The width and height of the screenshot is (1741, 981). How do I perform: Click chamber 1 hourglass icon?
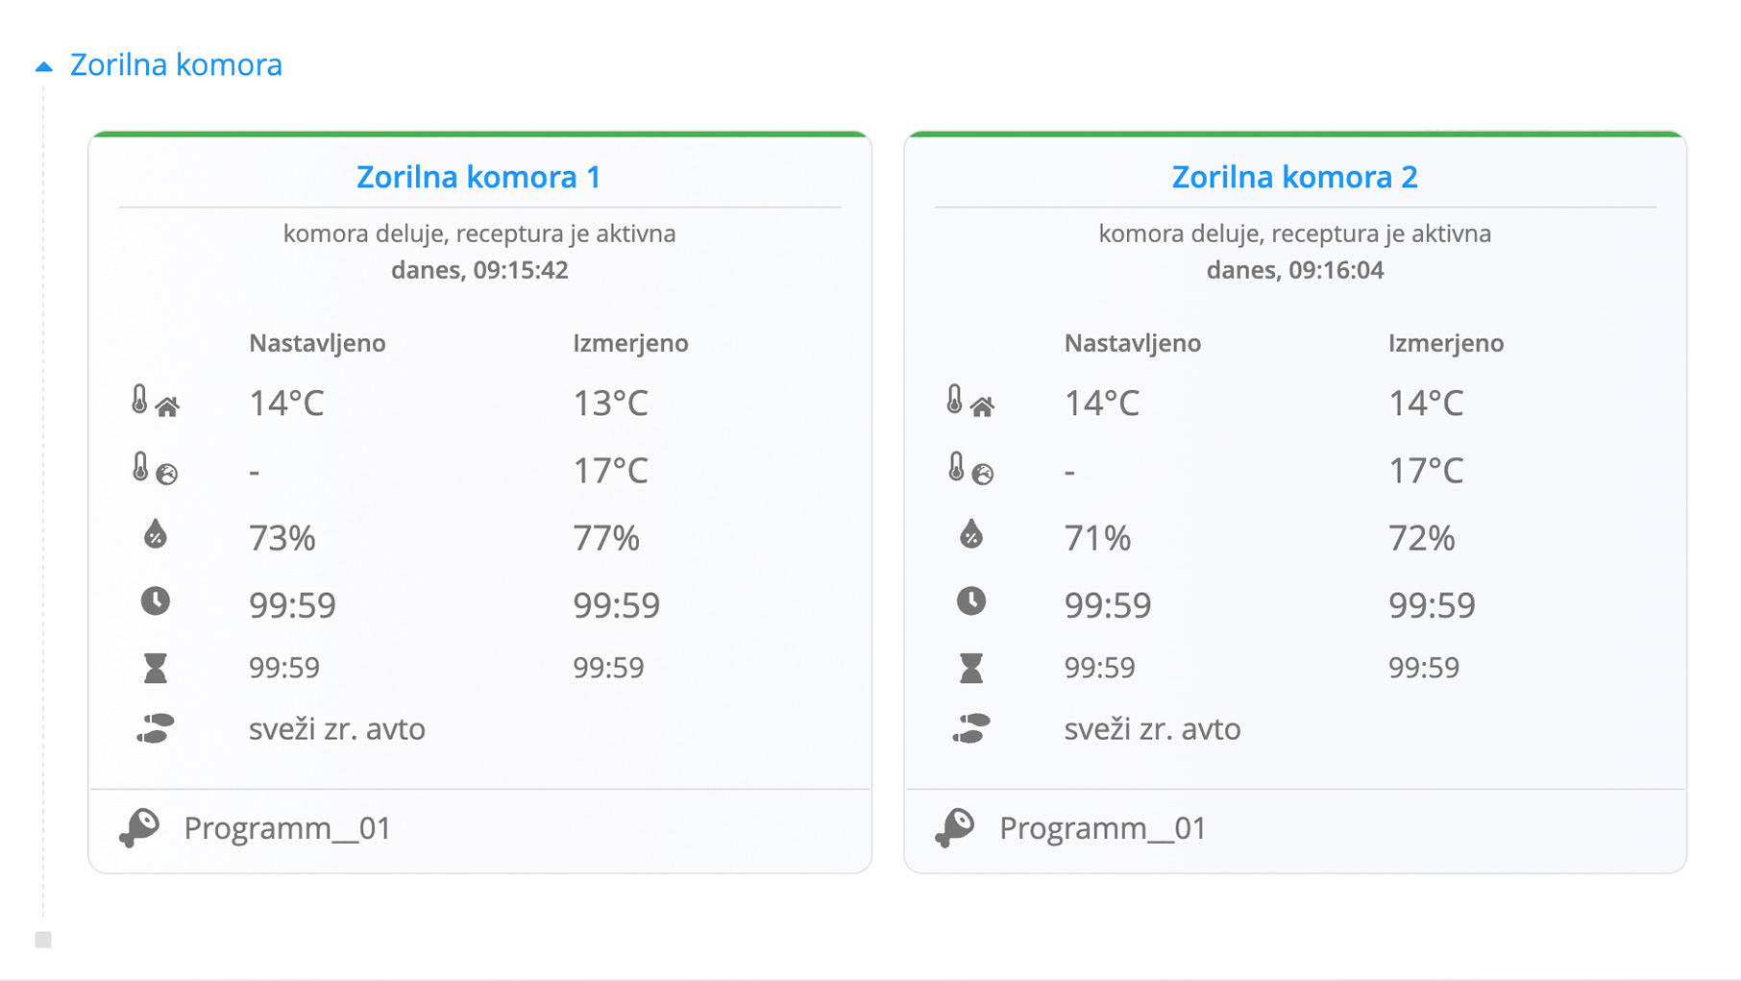pos(155,668)
